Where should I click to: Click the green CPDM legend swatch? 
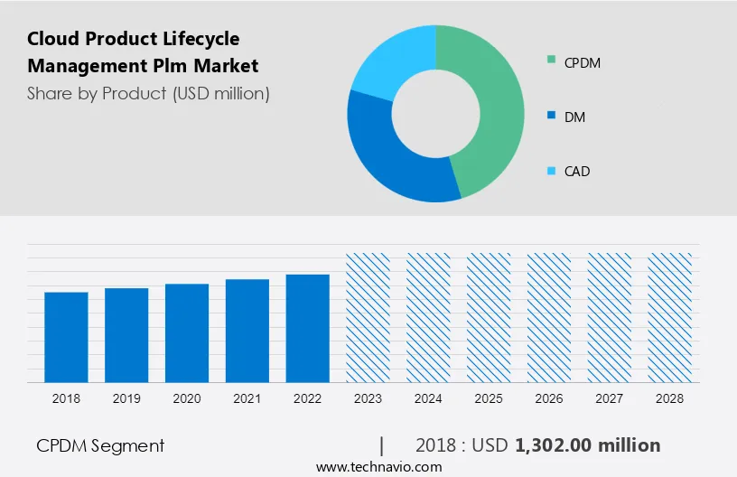coord(551,61)
